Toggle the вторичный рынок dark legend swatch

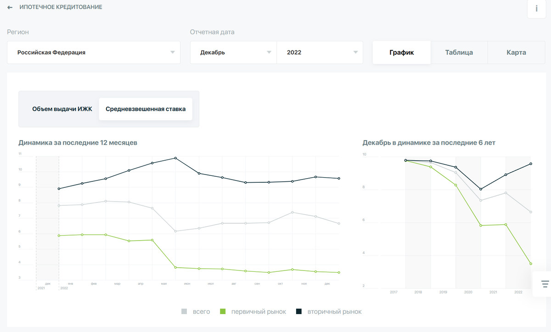click(x=299, y=312)
